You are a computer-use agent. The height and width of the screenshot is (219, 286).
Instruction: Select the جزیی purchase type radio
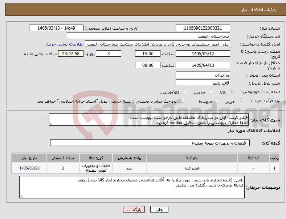[x=241, y=101]
